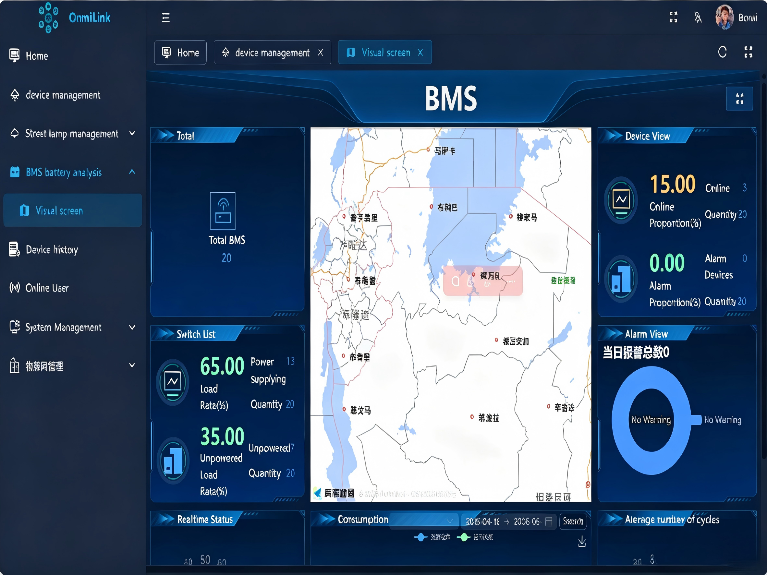Close the Visual screen tab

[x=420, y=52]
